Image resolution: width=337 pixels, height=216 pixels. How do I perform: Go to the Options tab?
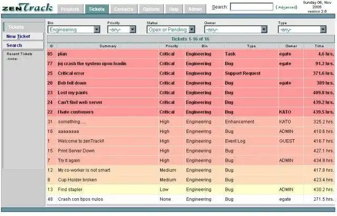click(151, 9)
